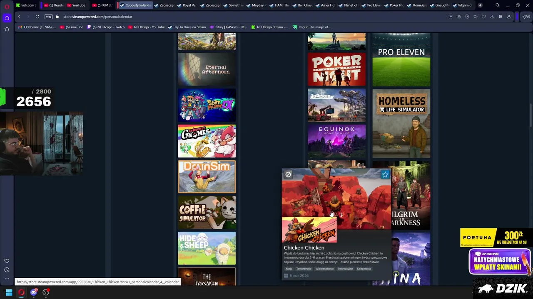Click the page vertical scrollbar
The height and width of the screenshot is (299, 533).
[x=531, y=160]
